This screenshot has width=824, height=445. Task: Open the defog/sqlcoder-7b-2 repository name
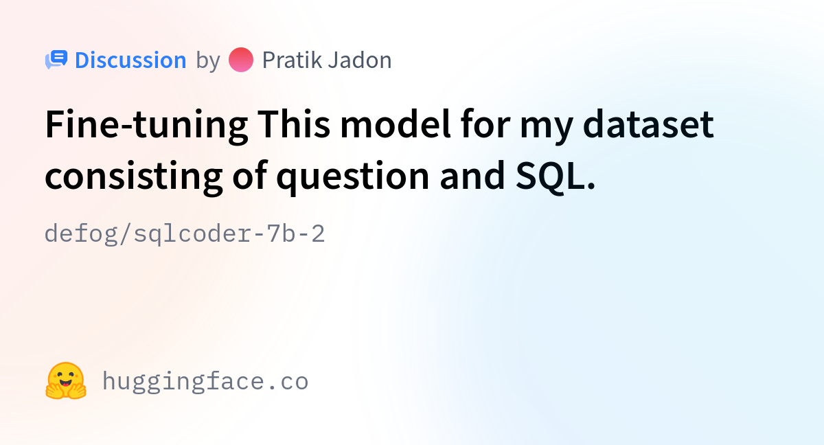(x=185, y=234)
